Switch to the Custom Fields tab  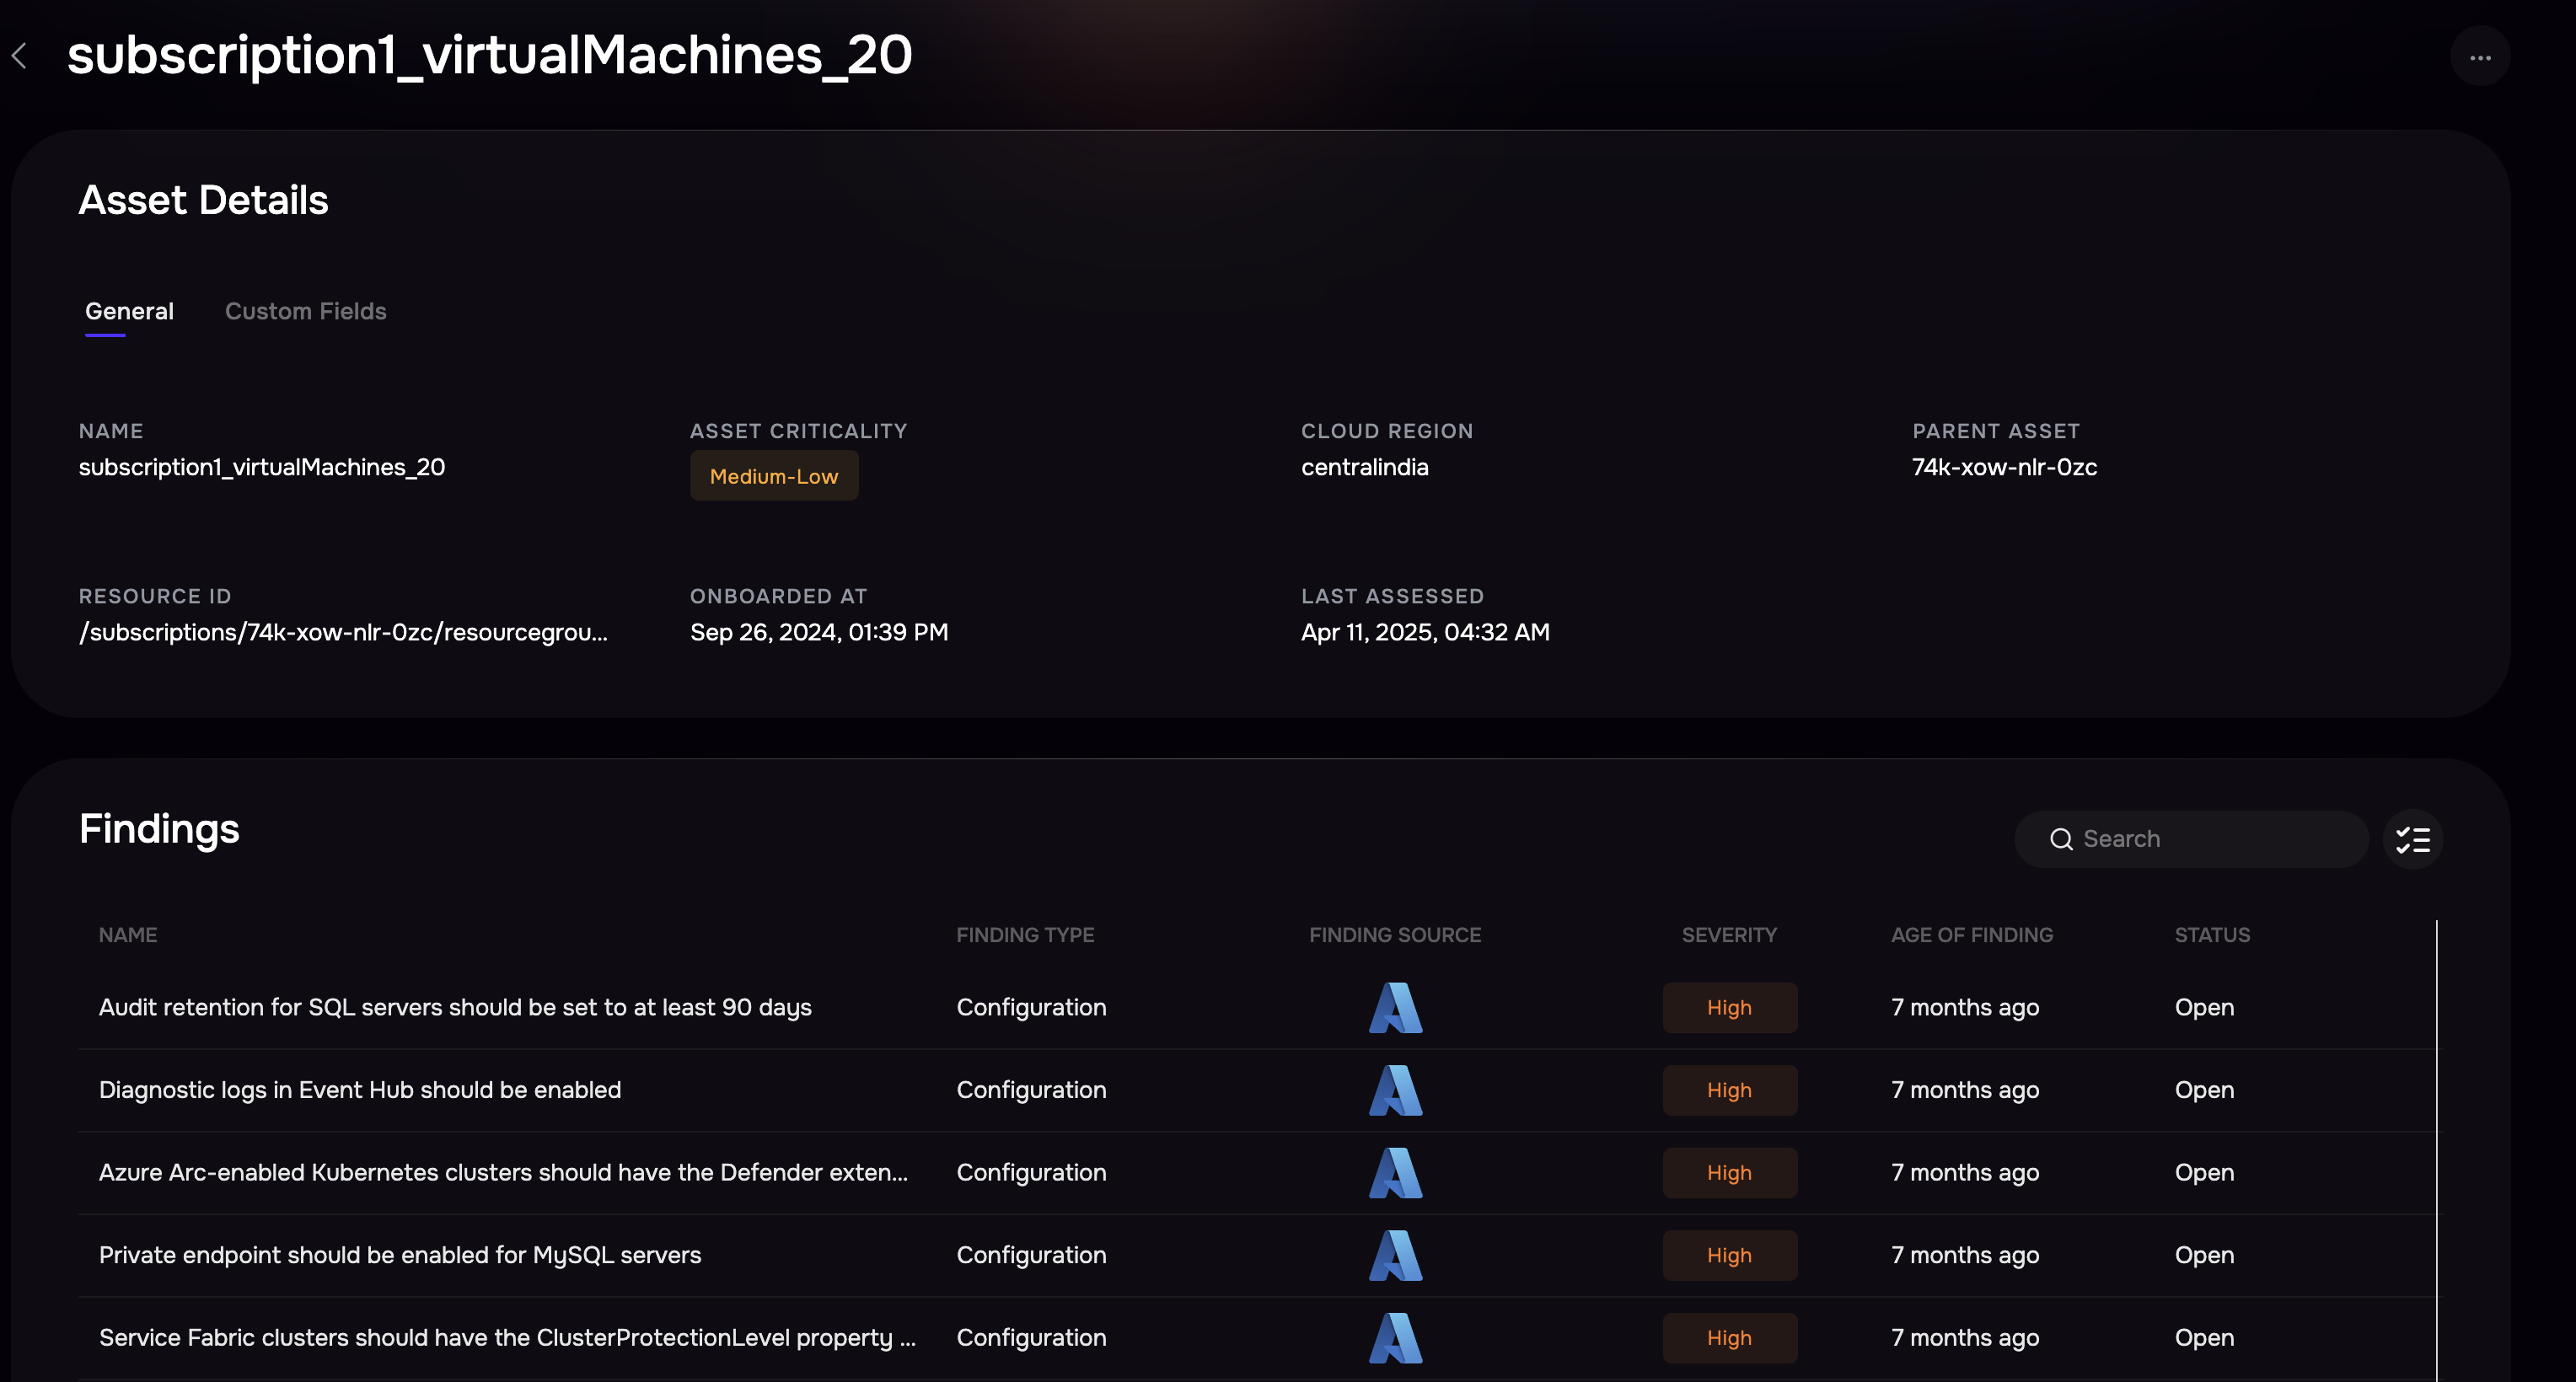(305, 311)
